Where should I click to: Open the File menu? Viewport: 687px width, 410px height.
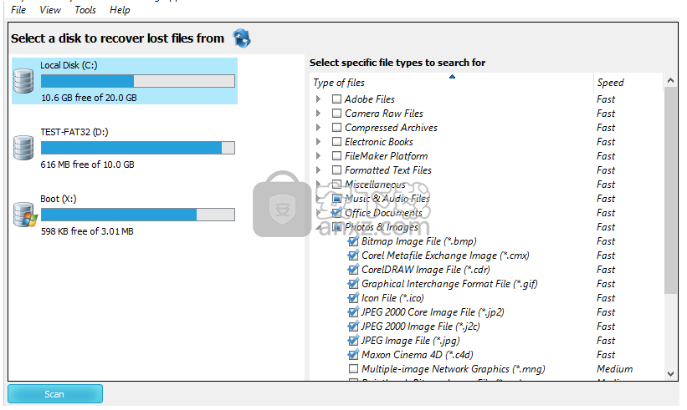18,10
